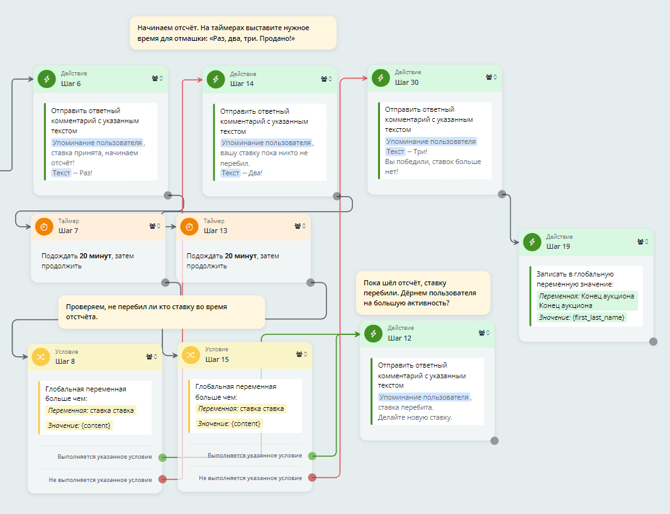This screenshot has width=670, height=514.
Task: Click the action icon of Шаг 12
Action: click(373, 333)
